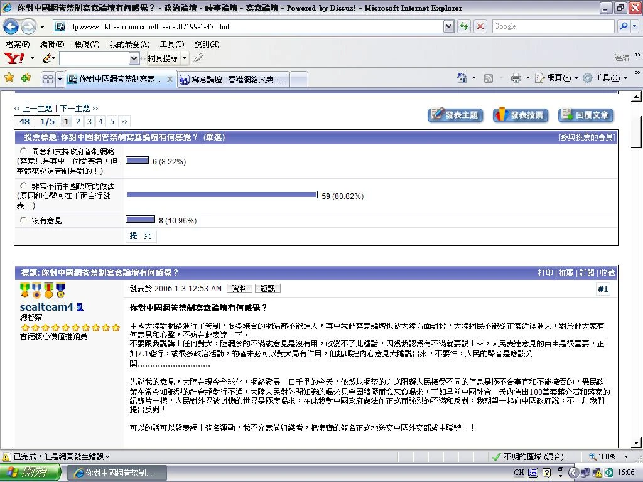The height and width of the screenshot is (482, 643).
Task: Open the Yahoo search box dropdown
Action: coord(134,58)
